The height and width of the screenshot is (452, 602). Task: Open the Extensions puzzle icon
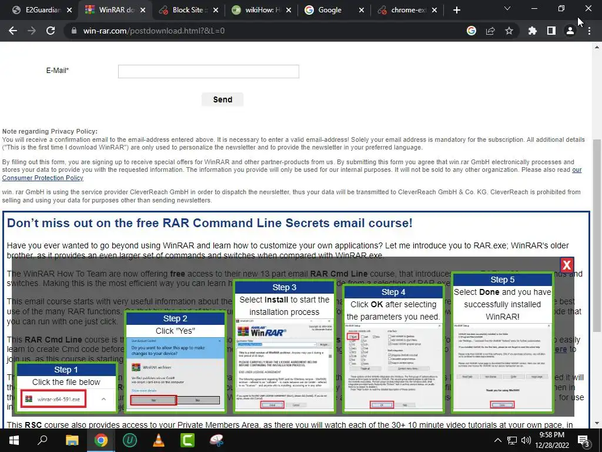click(533, 31)
